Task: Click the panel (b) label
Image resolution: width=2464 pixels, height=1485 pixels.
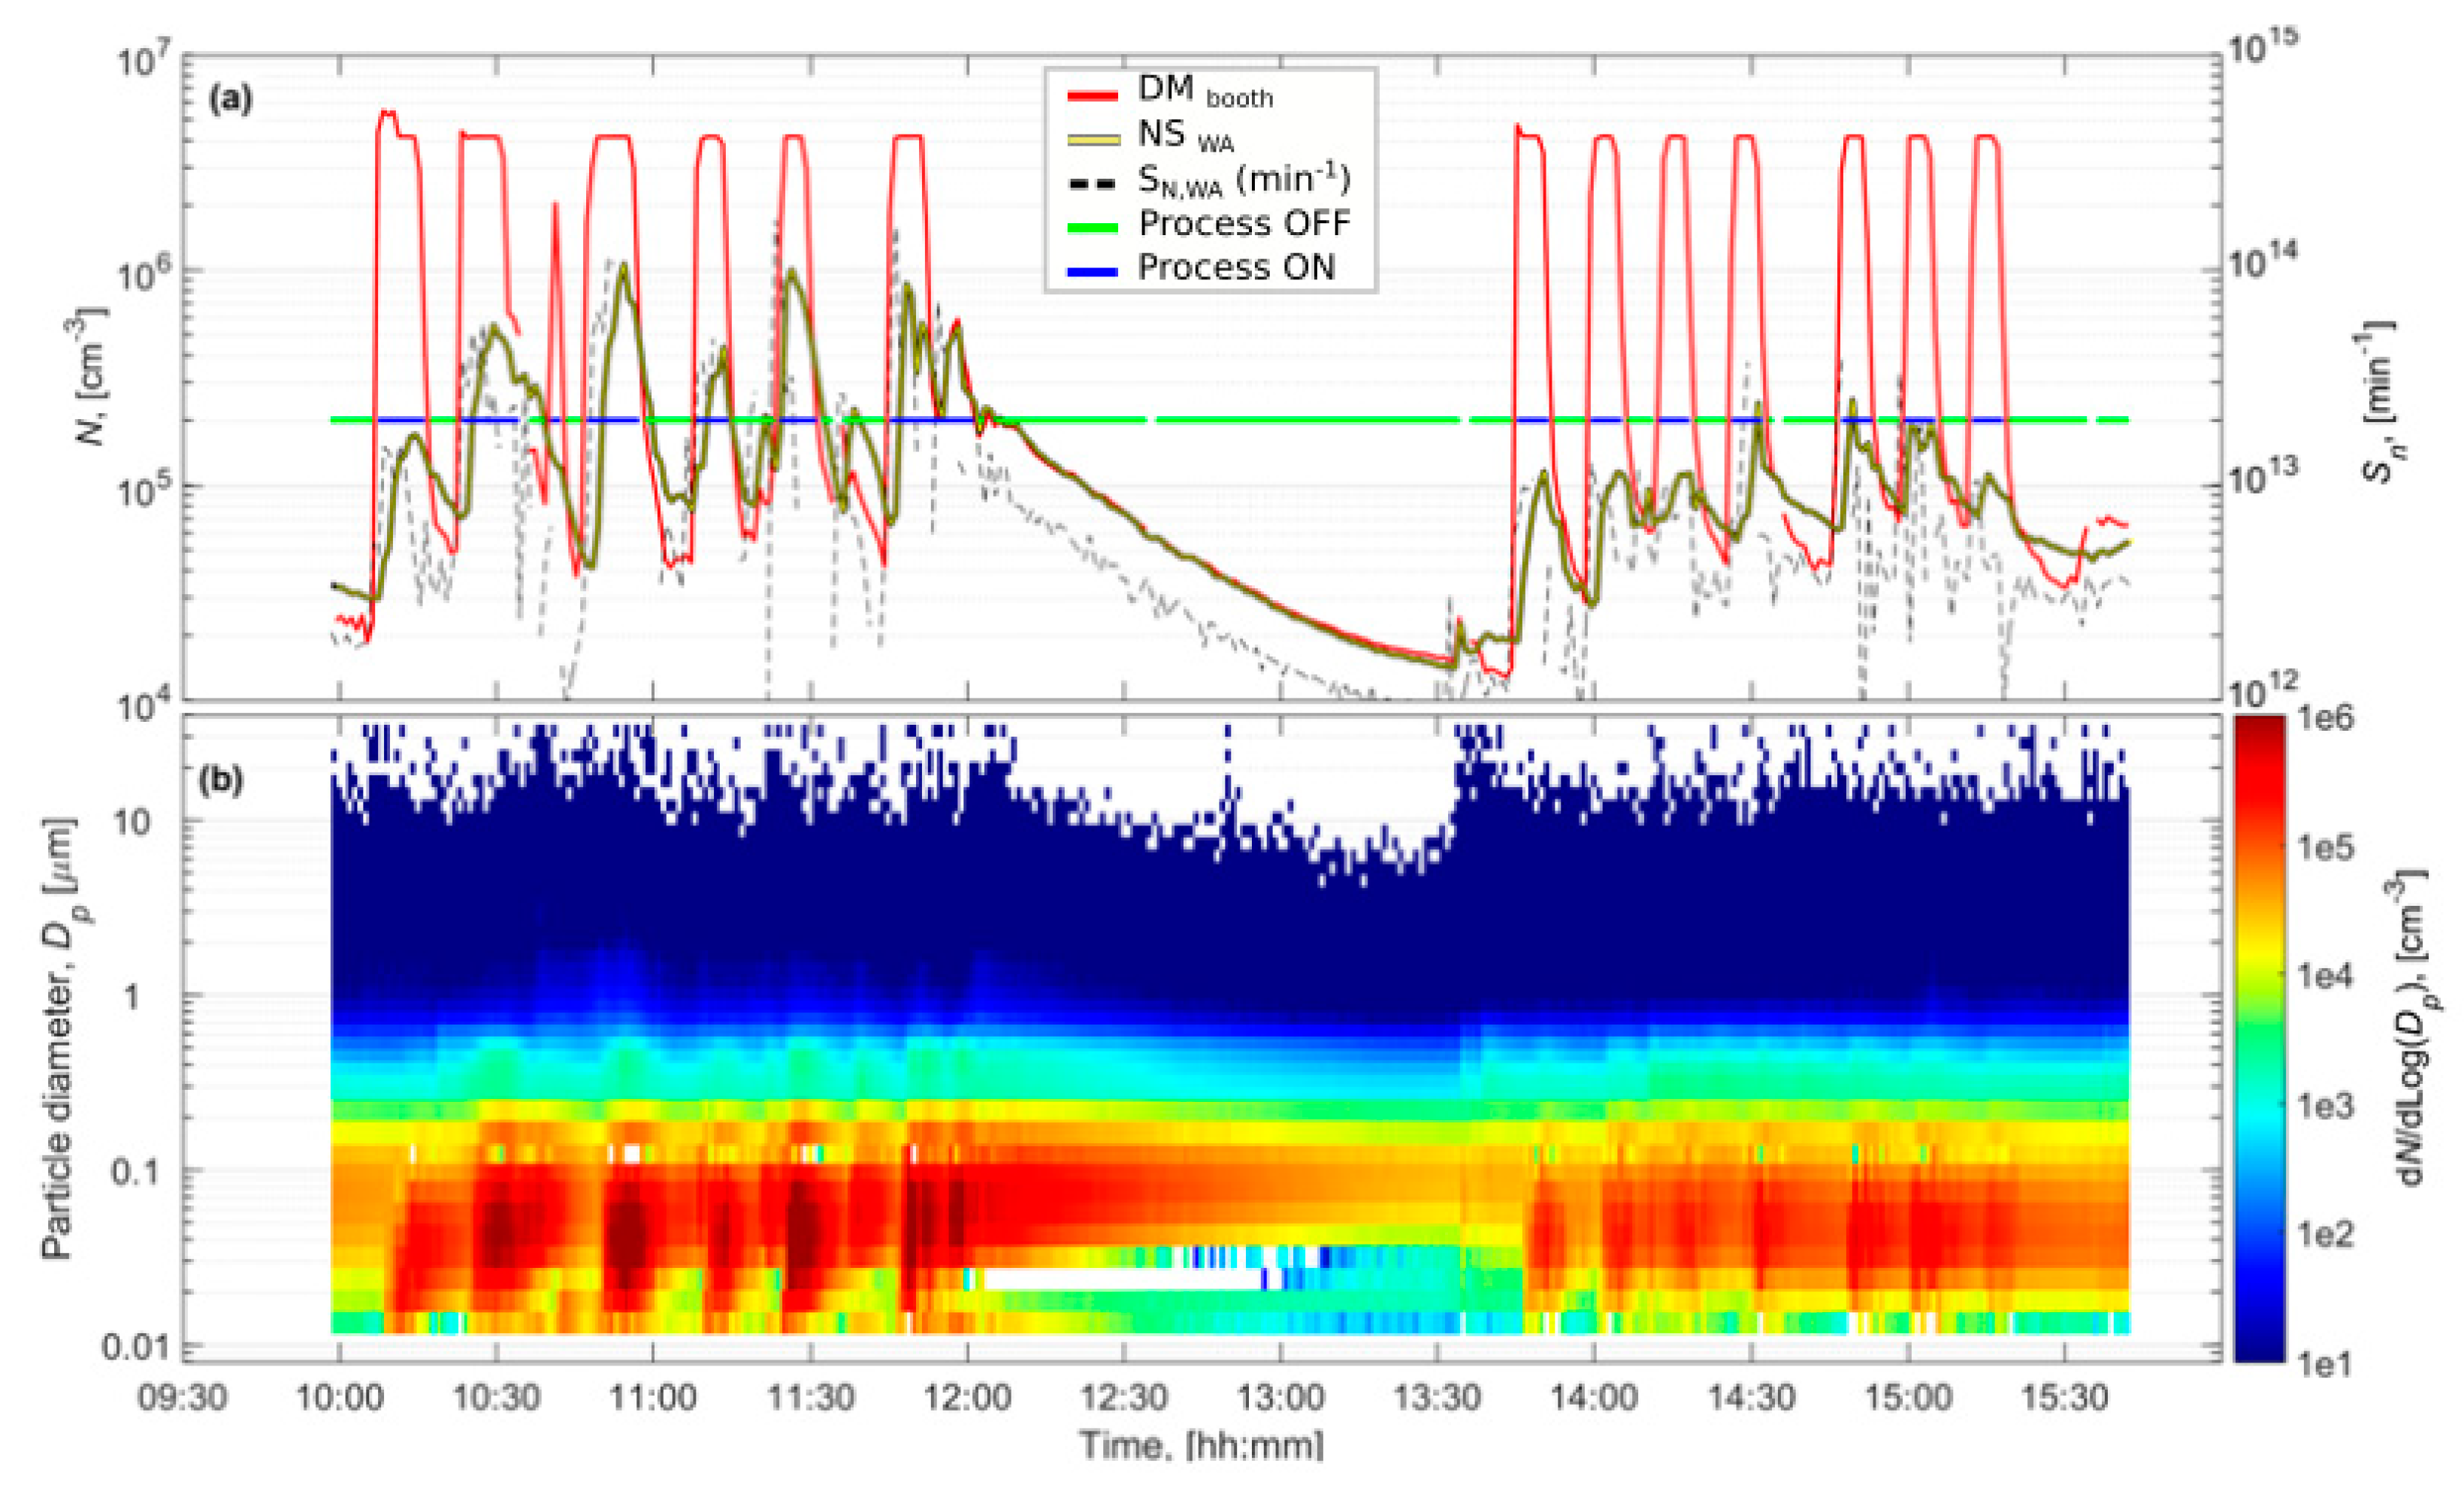Action: 221,780
